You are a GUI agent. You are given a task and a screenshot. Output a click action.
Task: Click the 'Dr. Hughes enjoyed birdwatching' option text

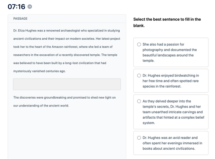point(171,81)
